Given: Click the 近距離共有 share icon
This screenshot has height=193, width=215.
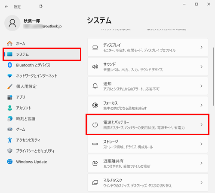Looking at the screenshot, I should (x=95, y=163).
